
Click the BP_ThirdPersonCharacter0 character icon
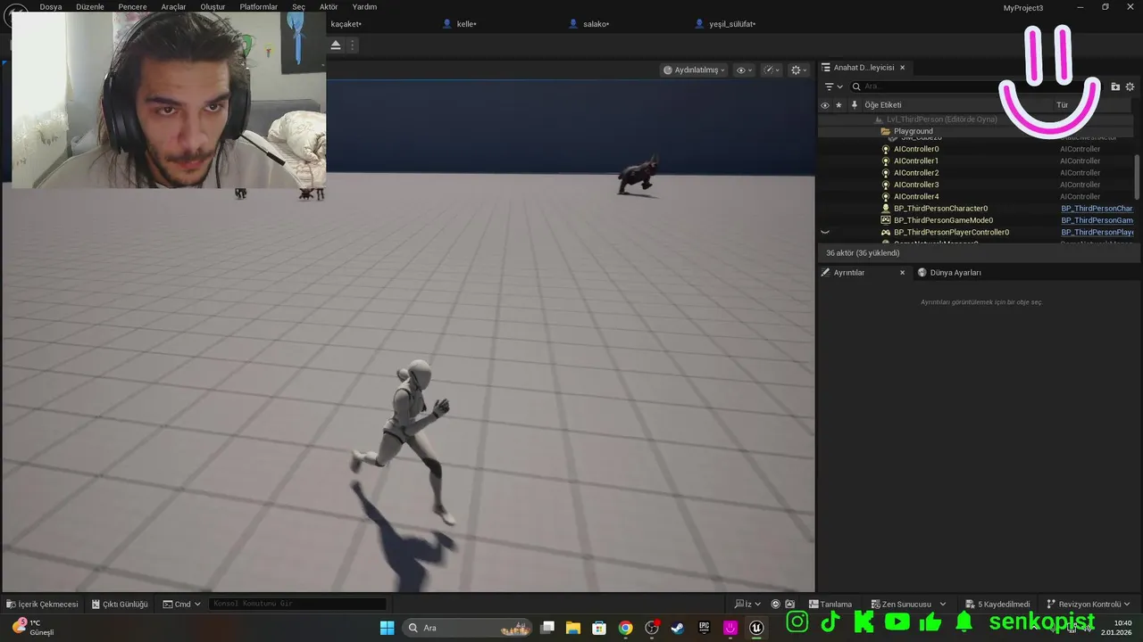886,209
